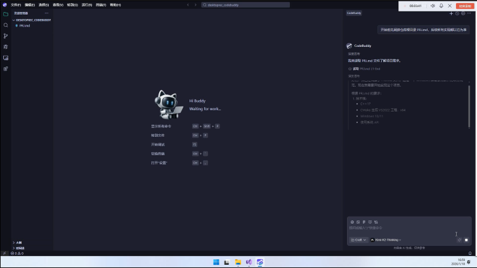Click the CodeBuddy logo in the title bar
The image size is (477, 268).
4,4
